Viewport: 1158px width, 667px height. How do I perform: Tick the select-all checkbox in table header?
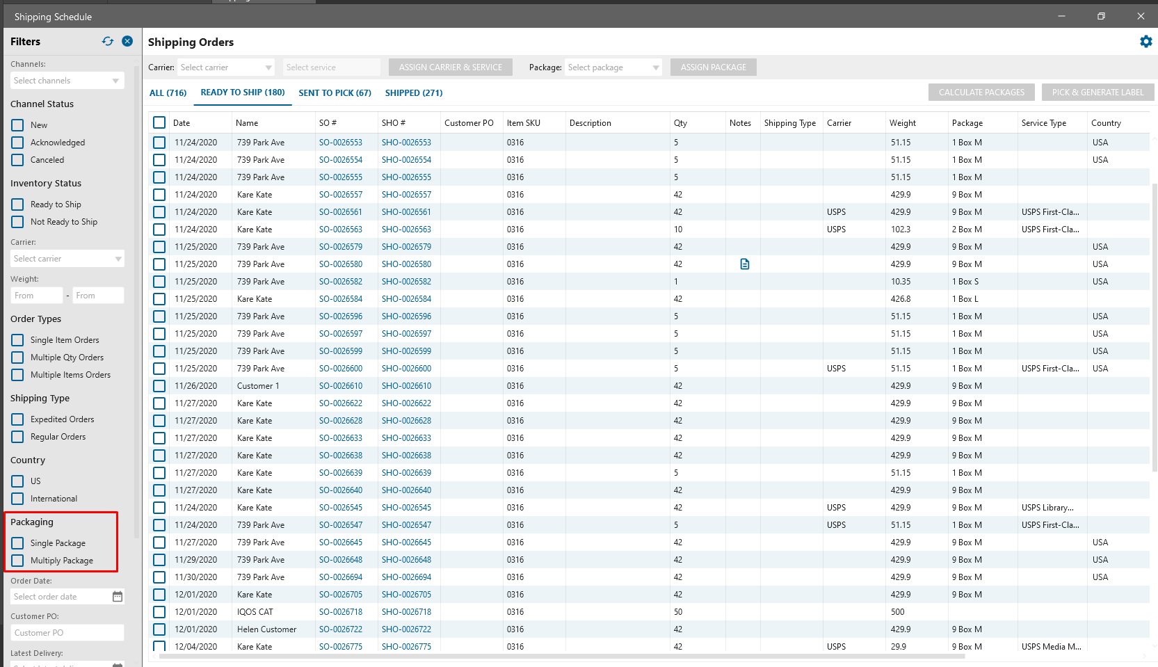click(159, 123)
